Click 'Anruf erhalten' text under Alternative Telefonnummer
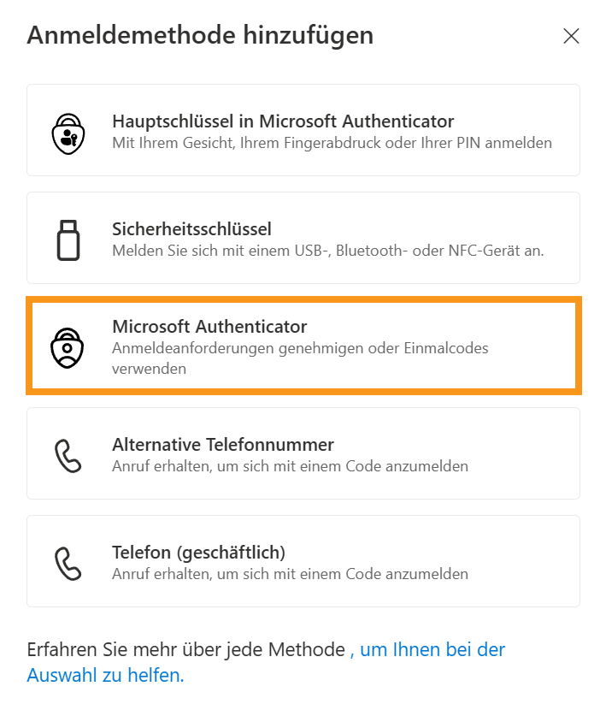Viewport: 606px width, 704px height. pos(290,466)
